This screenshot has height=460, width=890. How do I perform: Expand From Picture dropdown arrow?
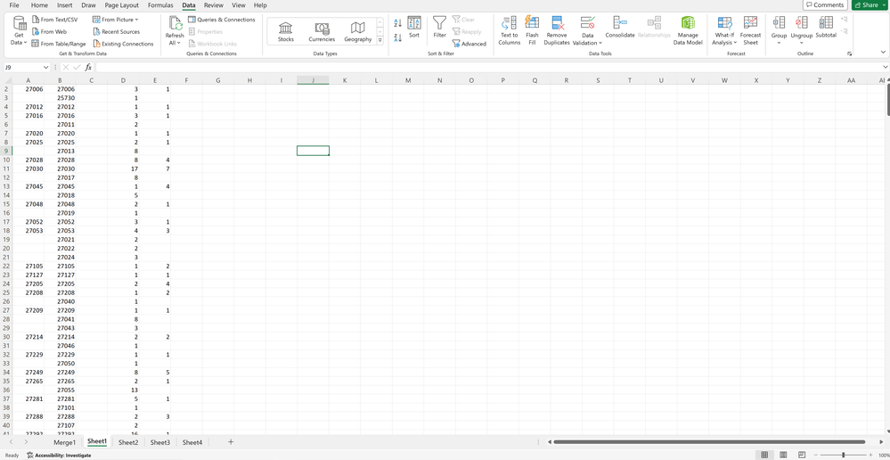pyautogui.click(x=137, y=20)
